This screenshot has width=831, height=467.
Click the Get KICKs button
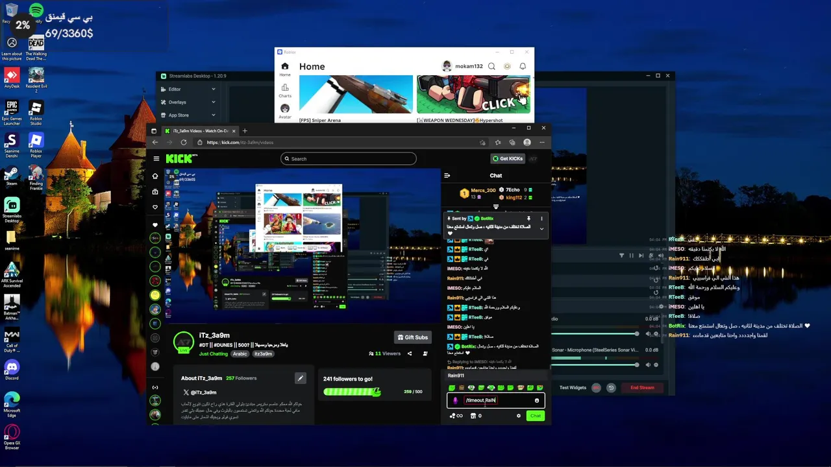click(x=508, y=158)
